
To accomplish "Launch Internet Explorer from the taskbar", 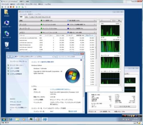I will click(11, 119).
